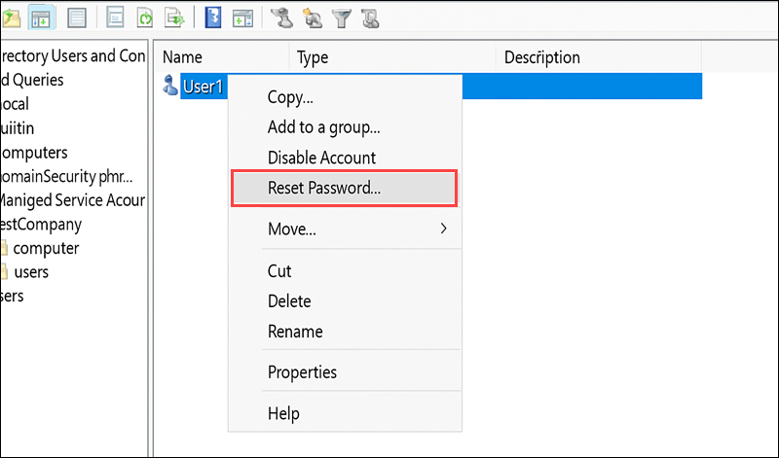Screen dimensions: 779x458
Task: Click the green Refresh toolbar icon
Action: (x=145, y=18)
